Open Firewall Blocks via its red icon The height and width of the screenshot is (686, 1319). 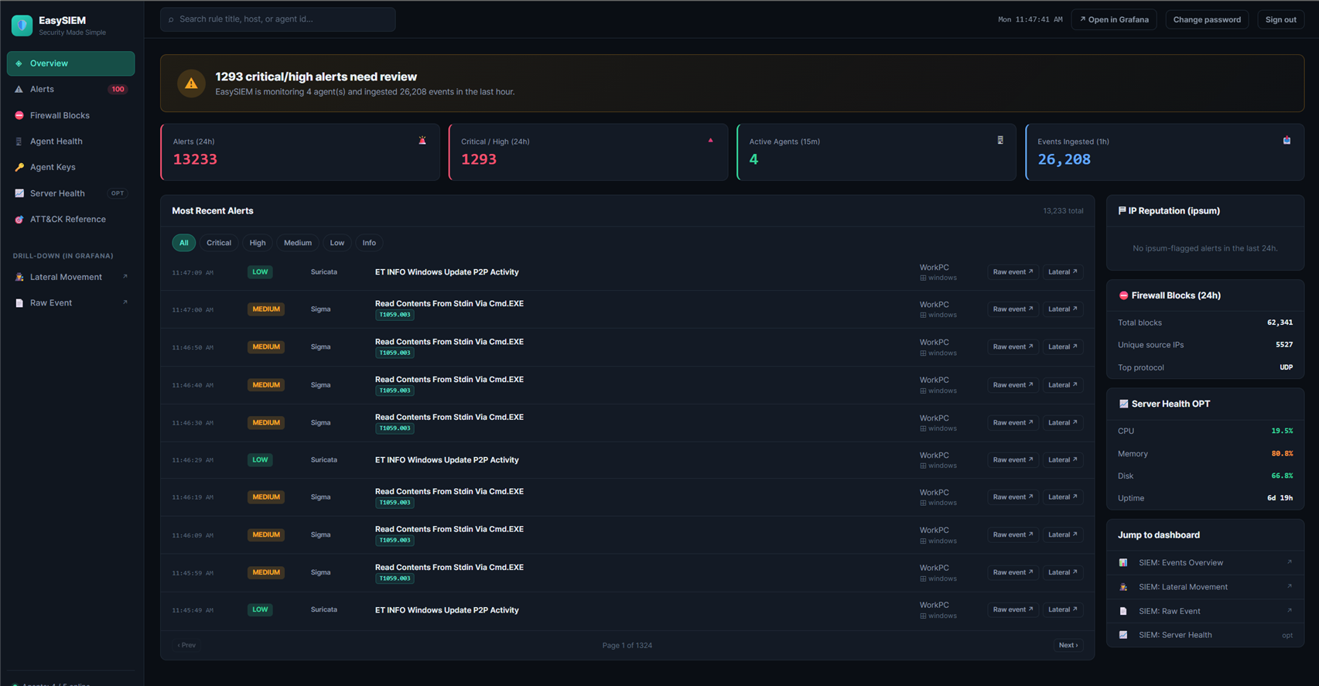point(19,115)
